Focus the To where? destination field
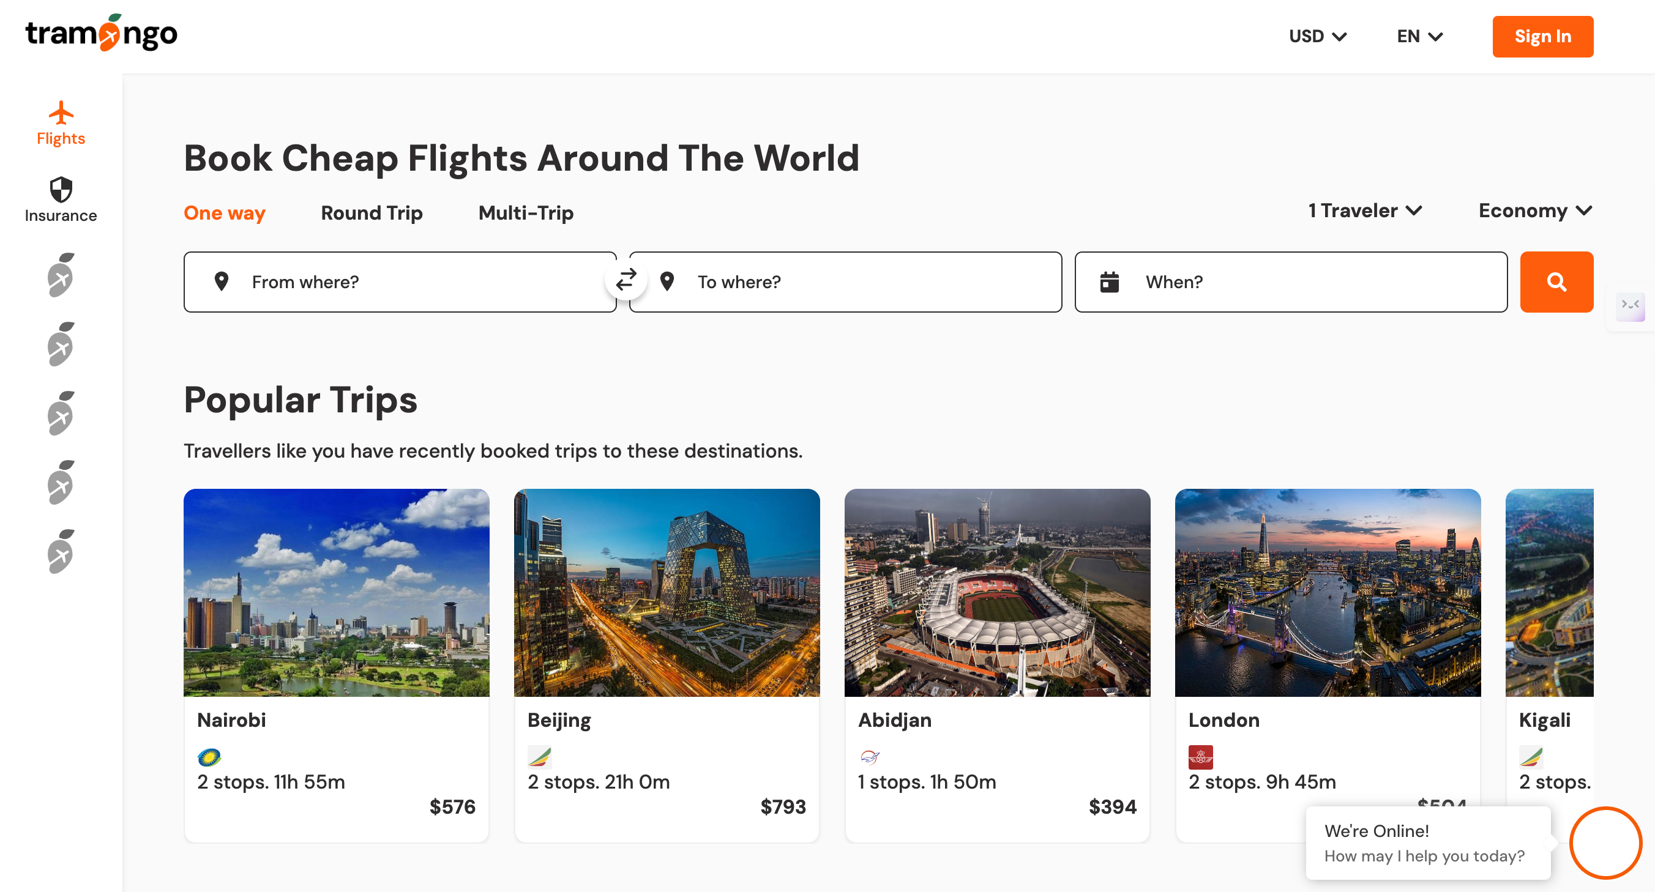The image size is (1655, 892). click(861, 282)
